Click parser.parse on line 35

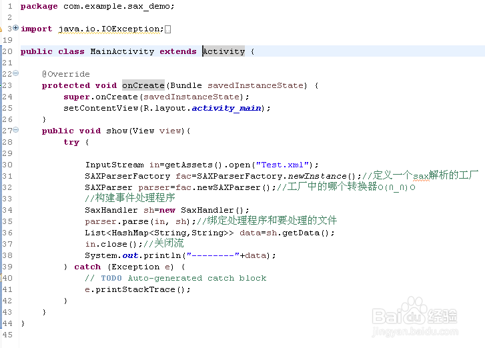click(x=117, y=221)
